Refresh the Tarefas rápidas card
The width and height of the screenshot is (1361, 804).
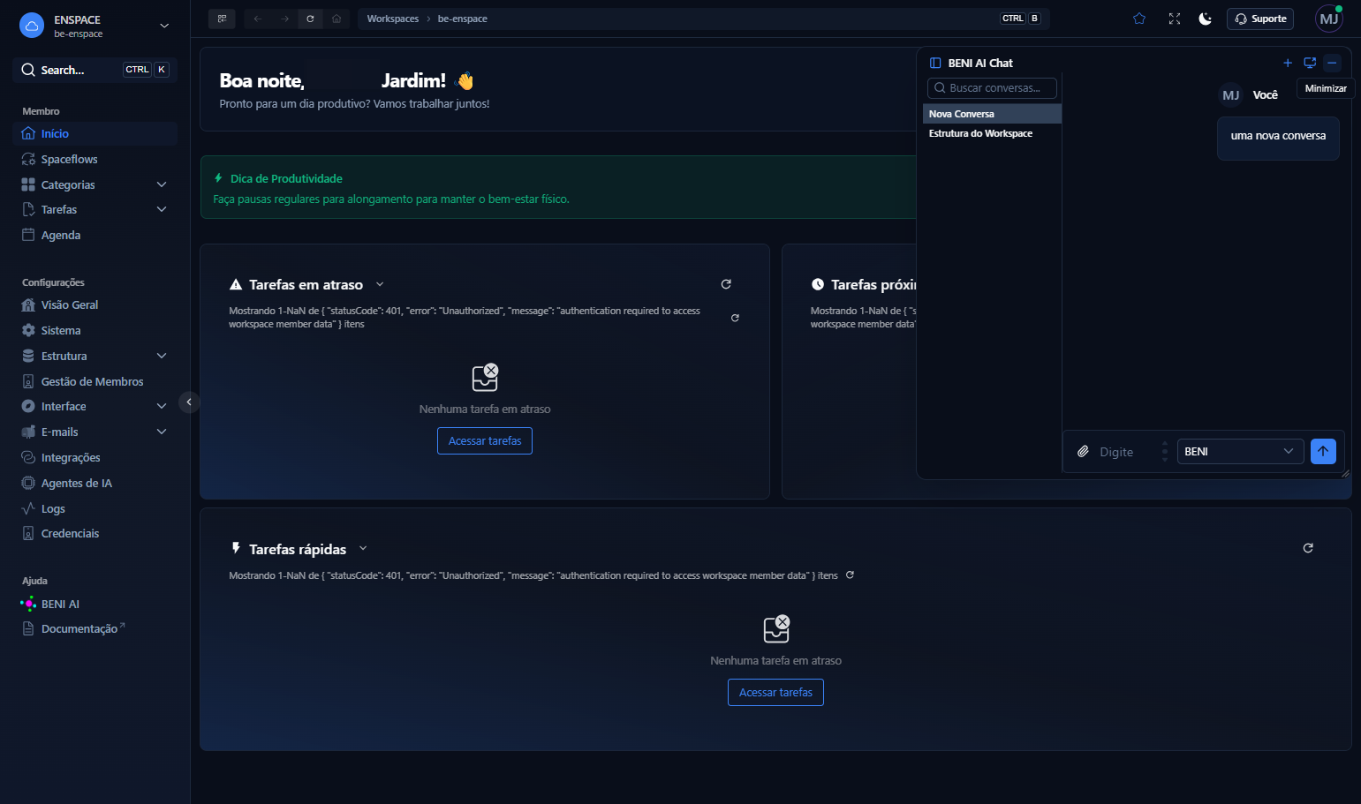1308,548
